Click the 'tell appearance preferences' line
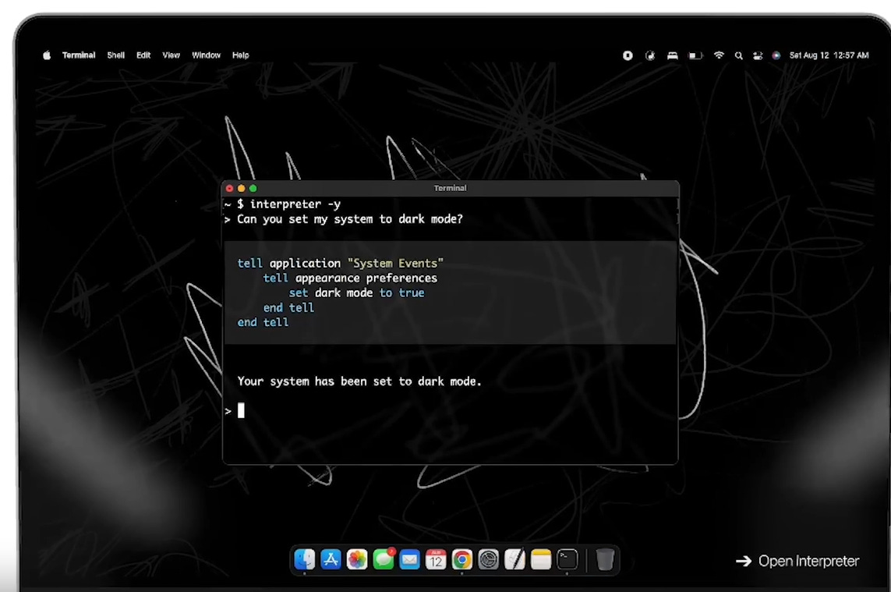The height and width of the screenshot is (592, 891). tap(350, 278)
